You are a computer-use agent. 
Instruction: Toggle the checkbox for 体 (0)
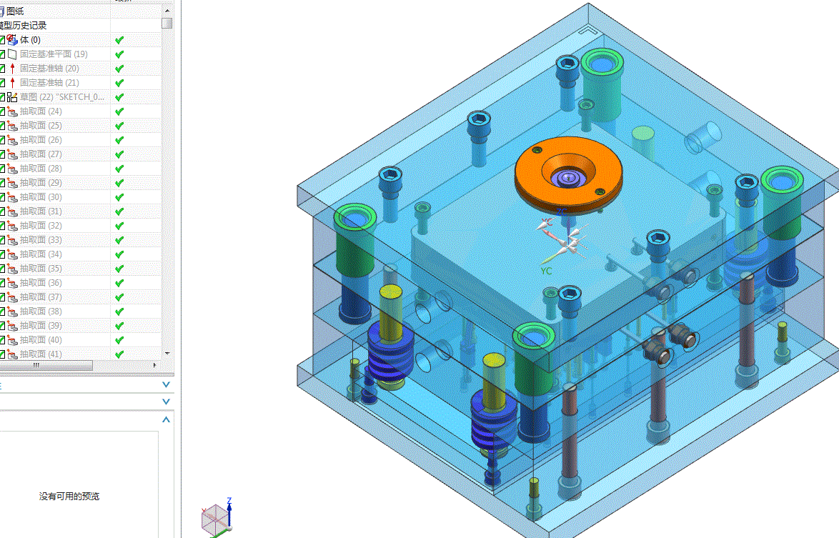click(2, 39)
